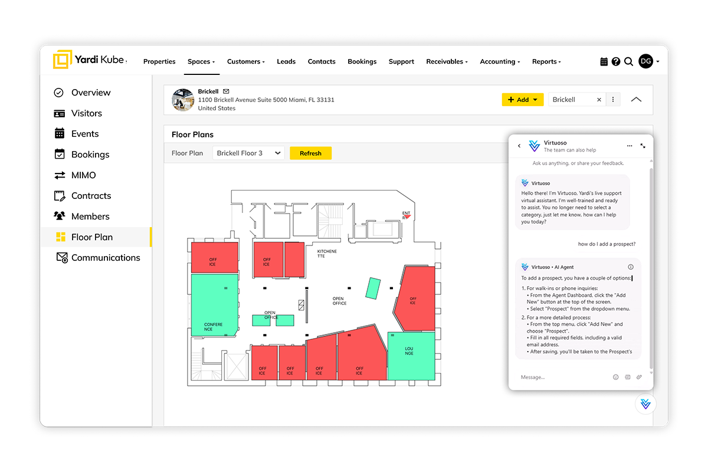Open the DG user account dropdown

649,61
